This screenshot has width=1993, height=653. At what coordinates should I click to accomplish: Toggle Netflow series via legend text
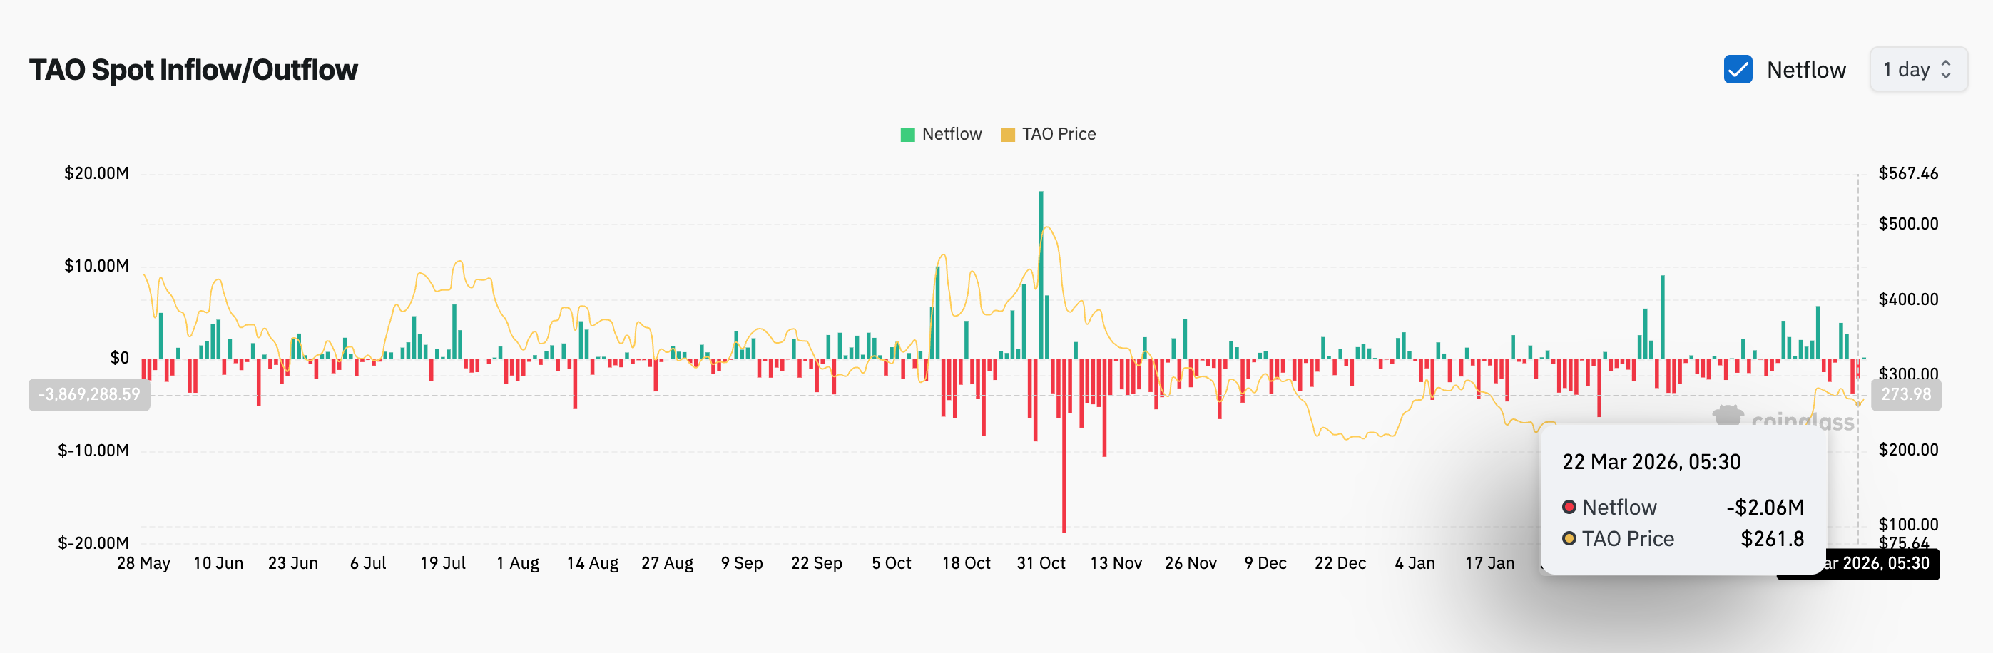[x=952, y=135]
